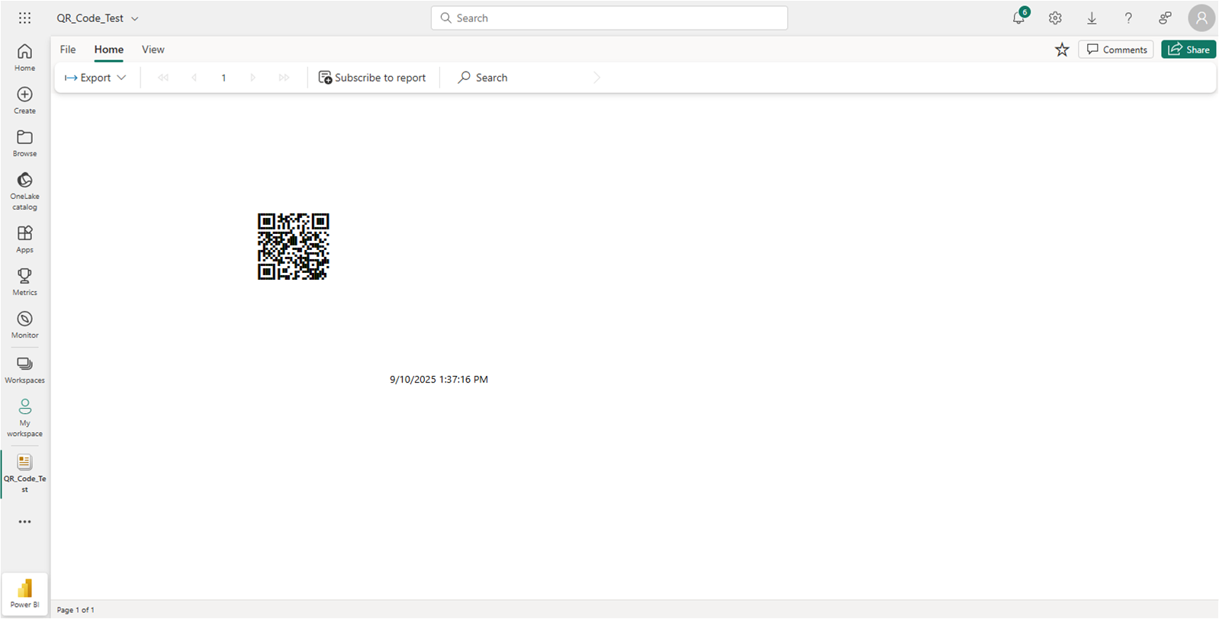This screenshot has height=619, width=1219.
Task: Open the app launcher waffle grid
Action: point(24,18)
